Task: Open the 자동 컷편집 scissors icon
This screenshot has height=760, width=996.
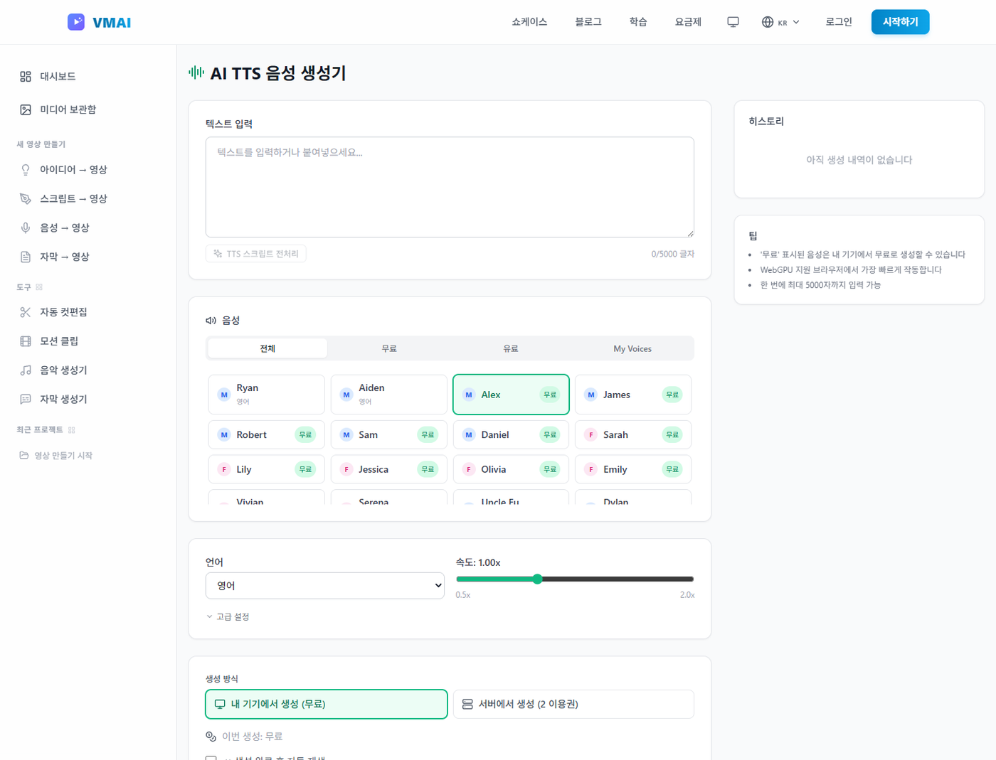Action: 26,312
